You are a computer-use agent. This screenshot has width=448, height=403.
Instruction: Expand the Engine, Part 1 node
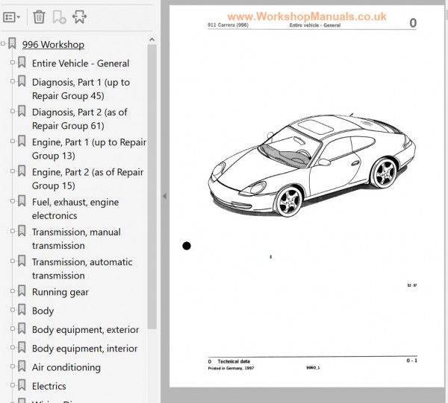[x=13, y=141]
